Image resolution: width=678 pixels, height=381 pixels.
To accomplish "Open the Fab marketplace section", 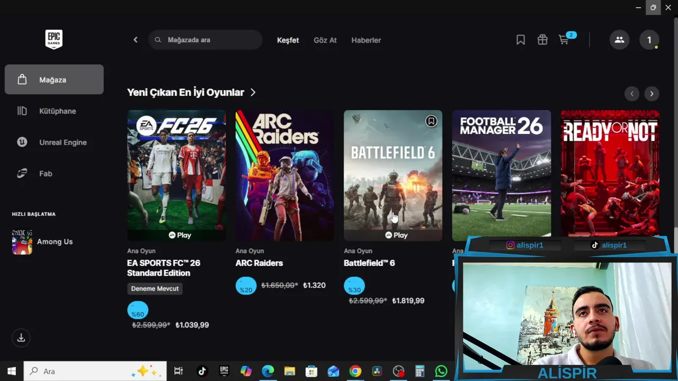I will coord(54,174).
